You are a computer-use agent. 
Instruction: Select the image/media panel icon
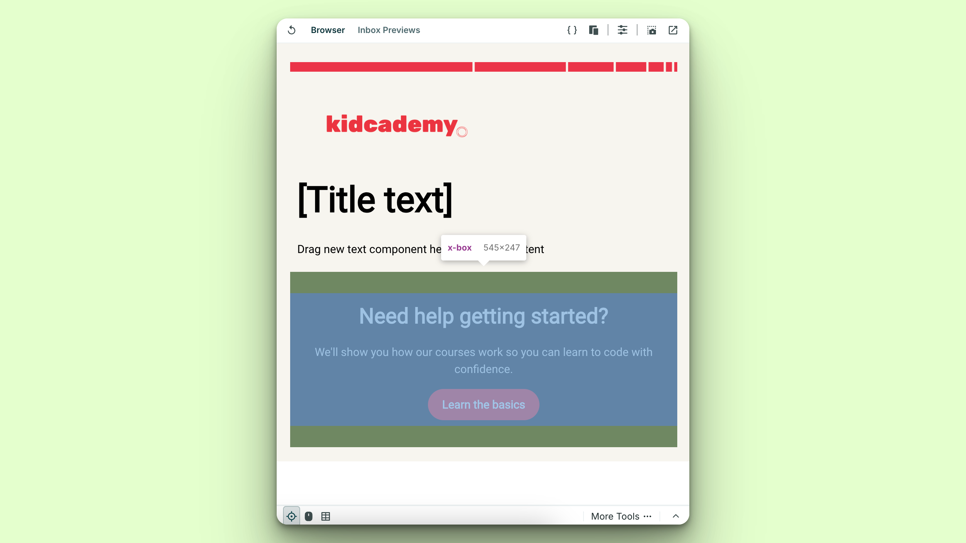(652, 30)
